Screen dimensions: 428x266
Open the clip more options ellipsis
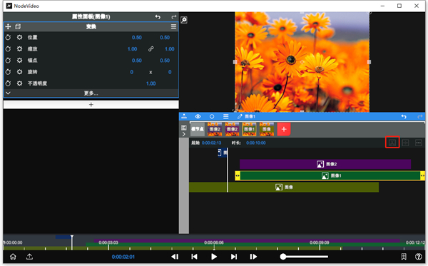(419, 143)
